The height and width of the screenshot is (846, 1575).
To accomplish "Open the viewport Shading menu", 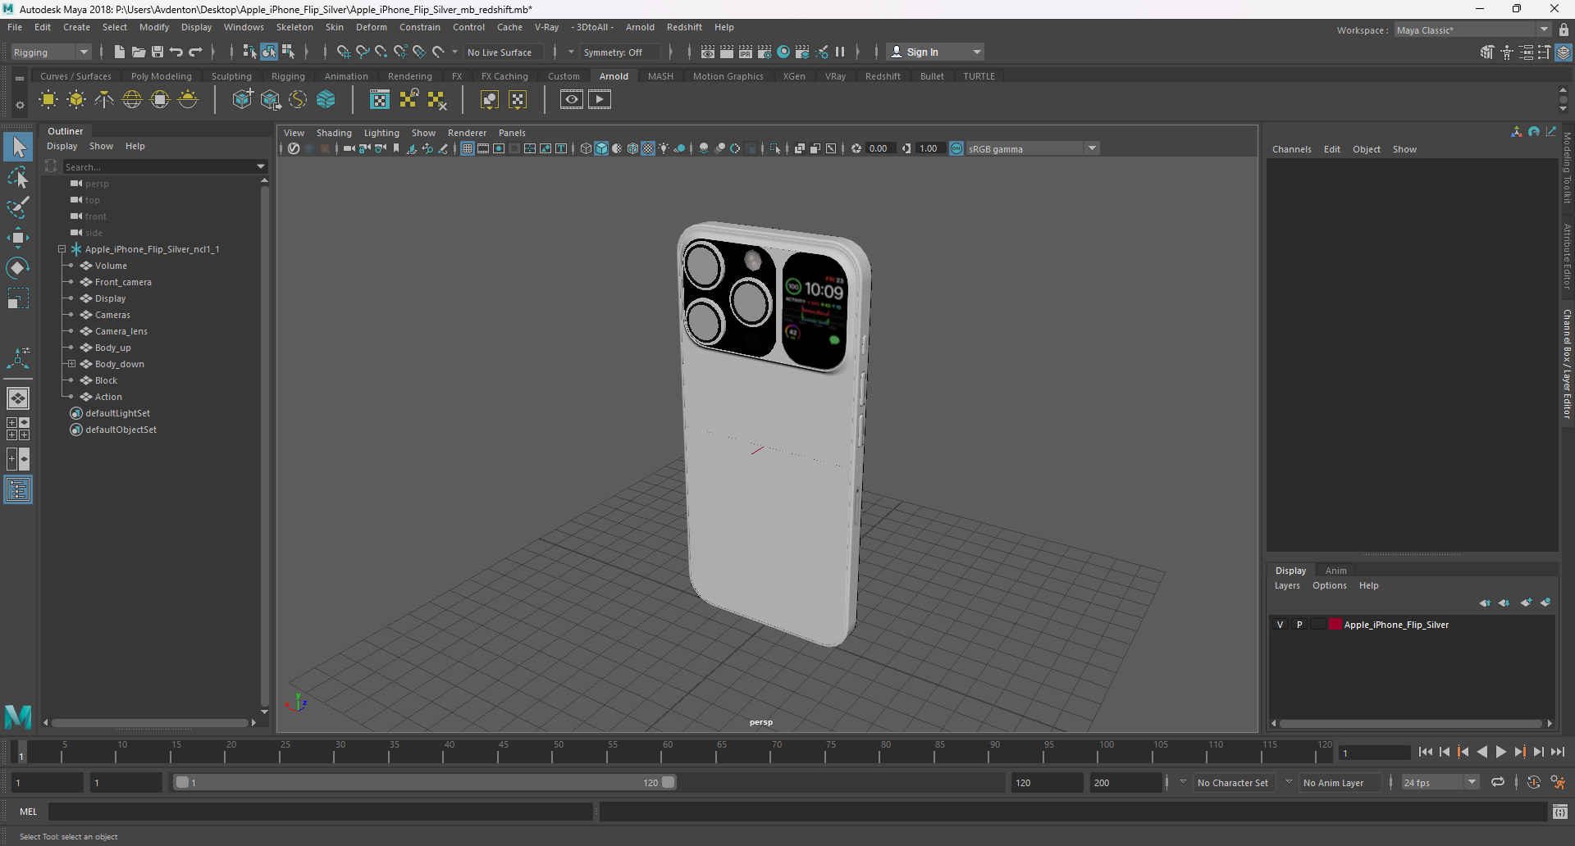I will tap(334, 133).
